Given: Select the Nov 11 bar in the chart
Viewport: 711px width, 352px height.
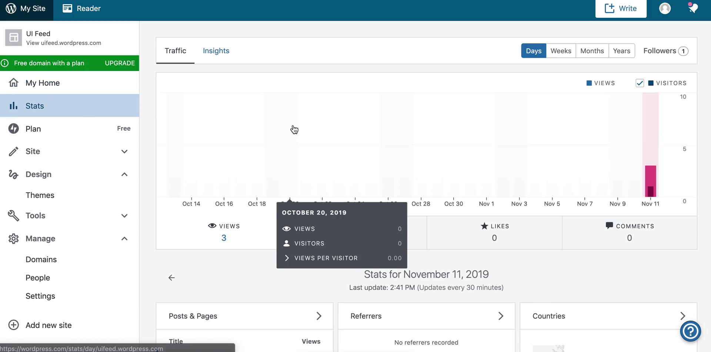Looking at the screenshot, I should click(x=650, y=181).
